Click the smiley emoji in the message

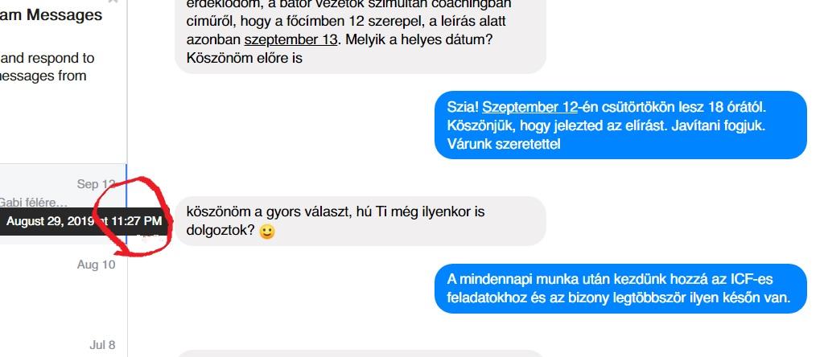click(267, 232)
